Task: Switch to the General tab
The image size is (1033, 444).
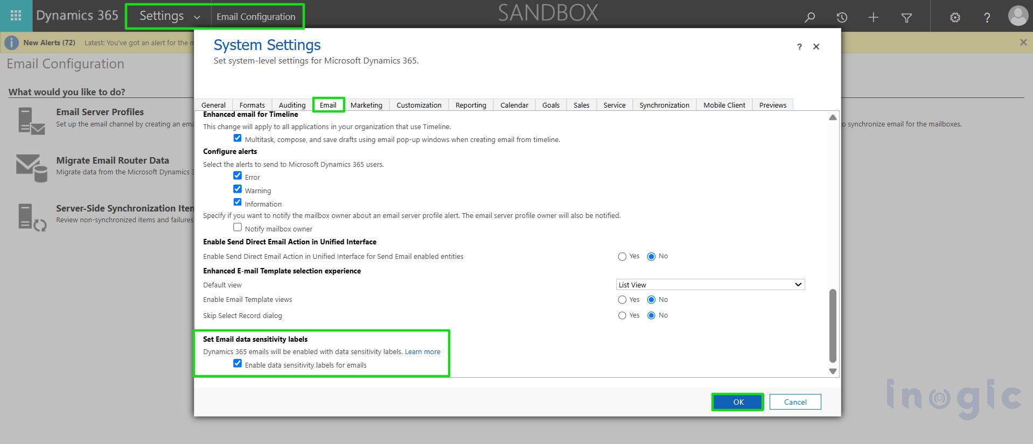Action: tap(213, 105)
